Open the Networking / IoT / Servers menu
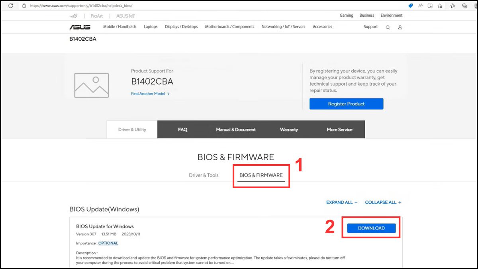The width and height of the screenshot is (478, 269). (283, 27)
